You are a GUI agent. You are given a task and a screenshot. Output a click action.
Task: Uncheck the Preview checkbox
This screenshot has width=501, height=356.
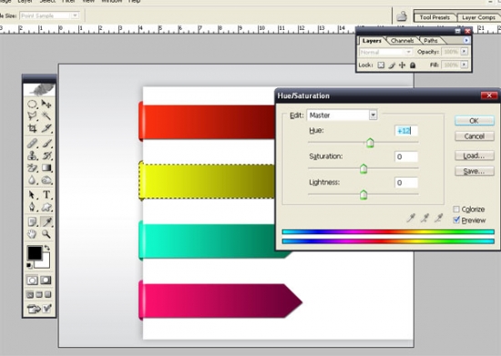click(x=456, y=220)
